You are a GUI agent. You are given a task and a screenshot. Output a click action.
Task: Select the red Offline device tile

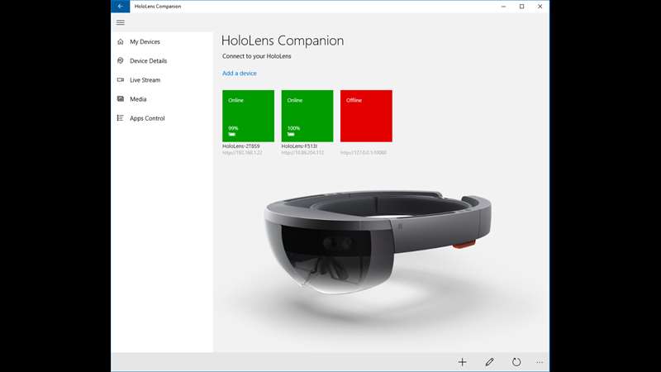[366, 116]
